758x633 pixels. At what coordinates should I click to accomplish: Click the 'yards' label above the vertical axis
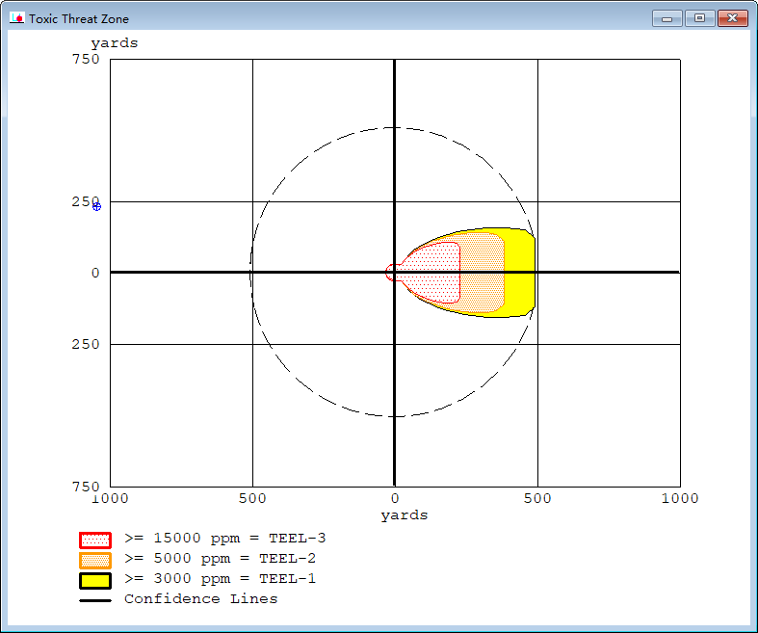pos(115,43)
